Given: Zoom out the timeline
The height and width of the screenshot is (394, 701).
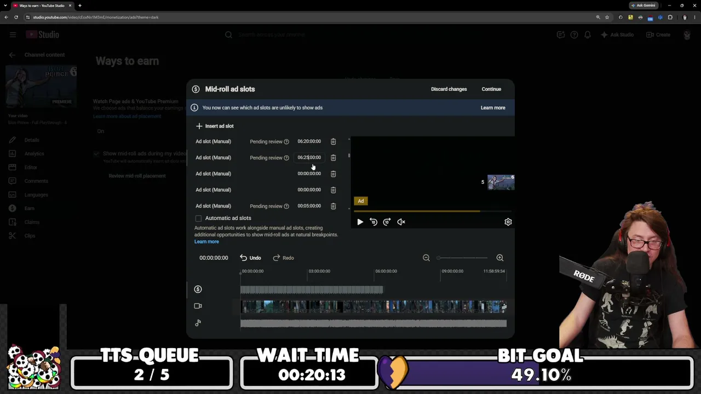Looking at the screenshot, I should click(426, 258).
